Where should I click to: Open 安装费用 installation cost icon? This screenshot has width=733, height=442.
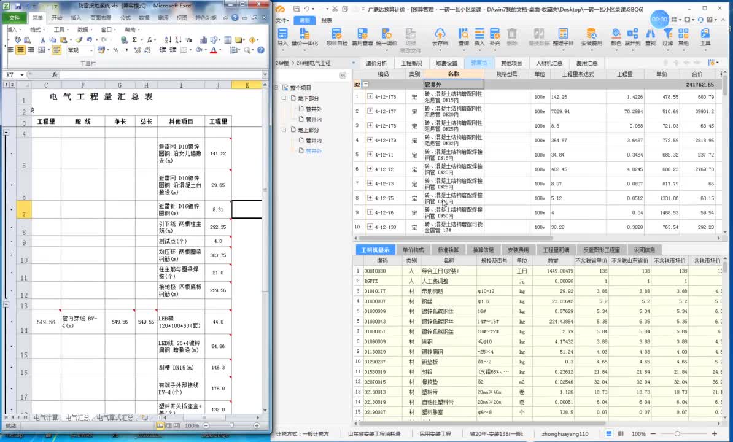[x=591, y=37]
